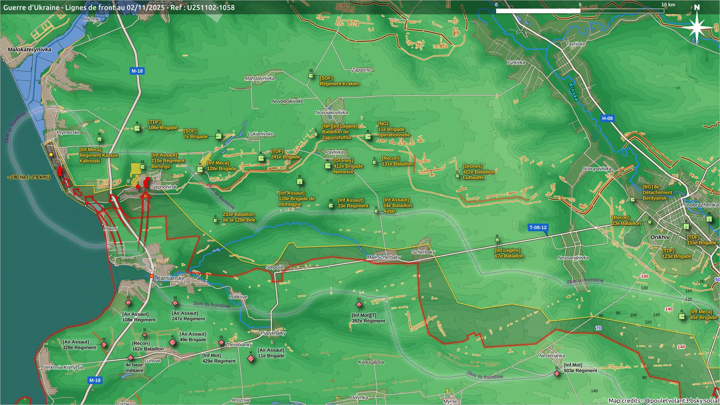Click the T-08-12 road sign
This screenshot has height=405, width=720.
pos(538,227)
